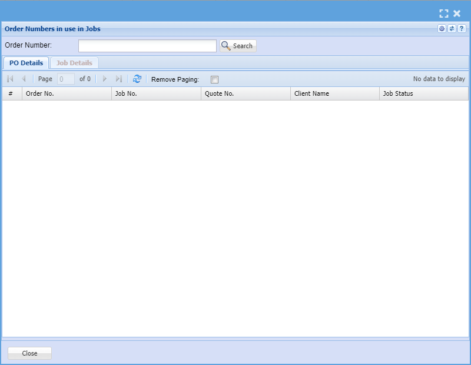Image resolution: width=471 pixels, height=365 pixels.
Task: Open the panel settings gear icon
Action: click(442, 29)
